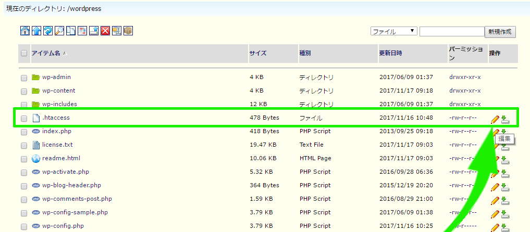The height and width of the screenshot is (232, 530).
Task: Check the box beside .htaccess
Action: 24,119
